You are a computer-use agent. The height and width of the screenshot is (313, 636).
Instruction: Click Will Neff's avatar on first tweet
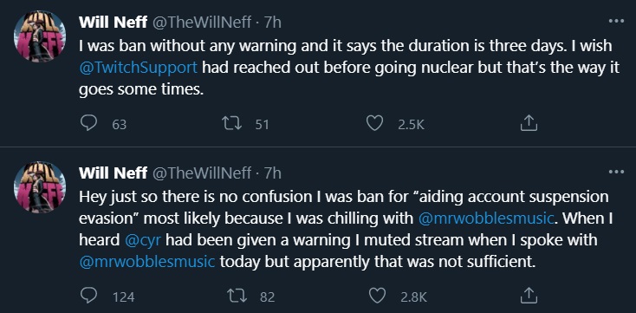click(40, 36)
